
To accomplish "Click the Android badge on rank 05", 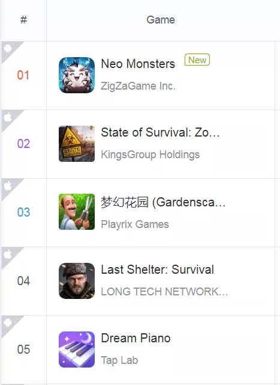I will (8, 322).
